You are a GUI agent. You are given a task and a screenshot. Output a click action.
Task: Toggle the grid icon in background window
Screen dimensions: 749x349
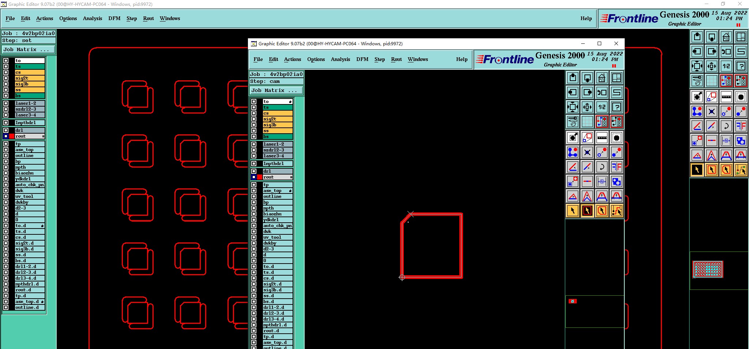712,81
